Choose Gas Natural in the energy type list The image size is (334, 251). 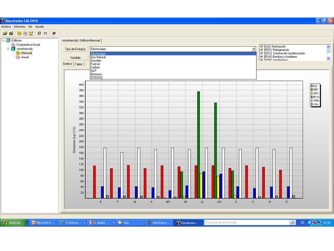[x=173, y=57]
